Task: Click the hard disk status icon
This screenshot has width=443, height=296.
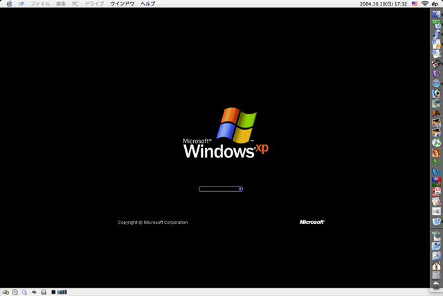Action: 6,292
